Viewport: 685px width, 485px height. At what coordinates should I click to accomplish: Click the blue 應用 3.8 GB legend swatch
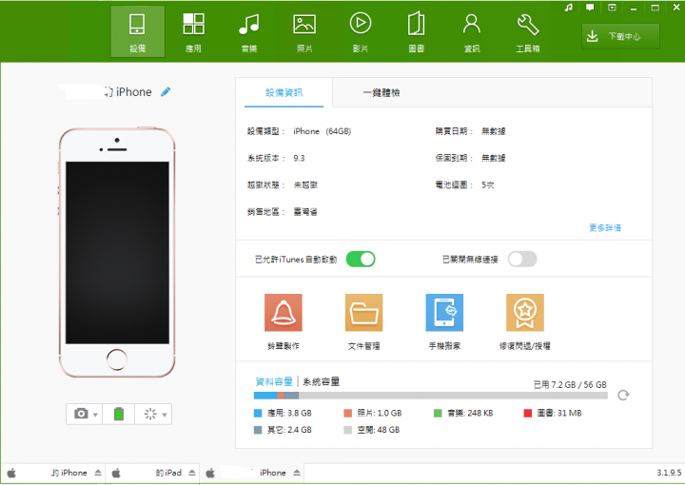point(258,413)
